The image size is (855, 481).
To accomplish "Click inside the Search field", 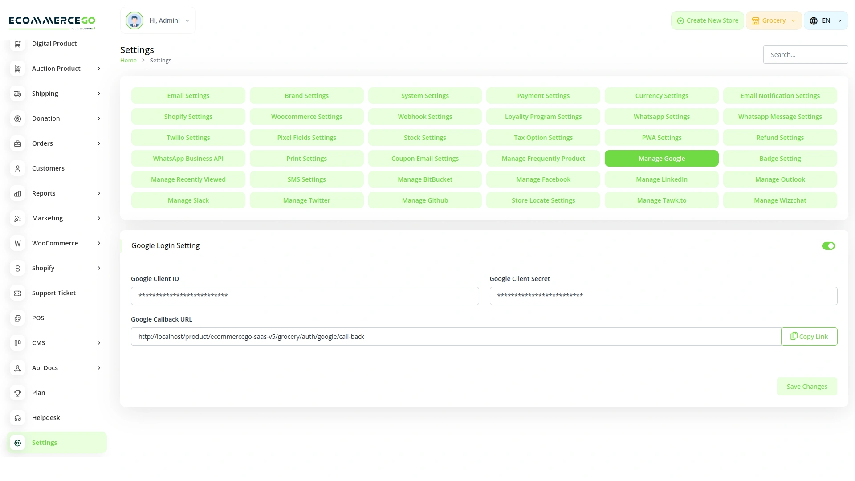I will [806, 54].
